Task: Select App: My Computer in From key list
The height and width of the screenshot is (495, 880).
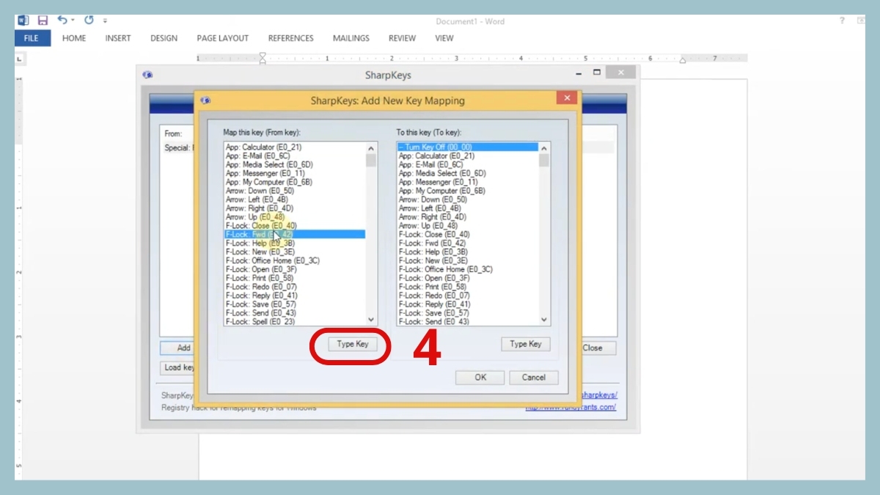Action: pos(295,182)
